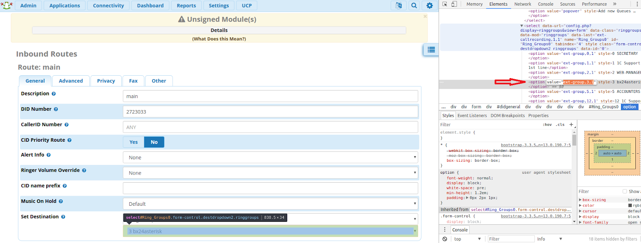Open the language selector icon

pos(399,6)
